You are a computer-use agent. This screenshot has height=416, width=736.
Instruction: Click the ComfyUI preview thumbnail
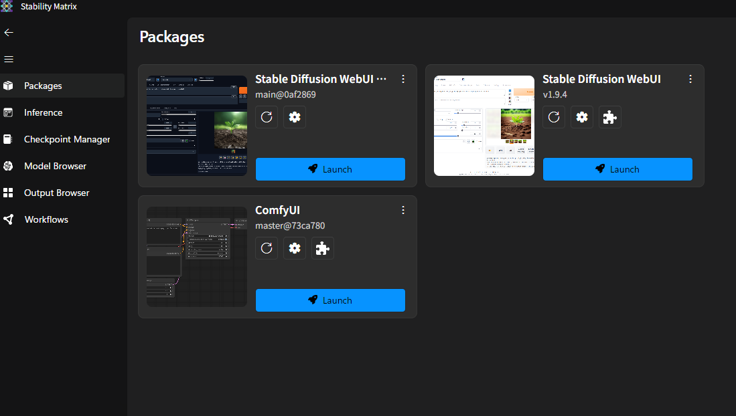coord(197,257)
